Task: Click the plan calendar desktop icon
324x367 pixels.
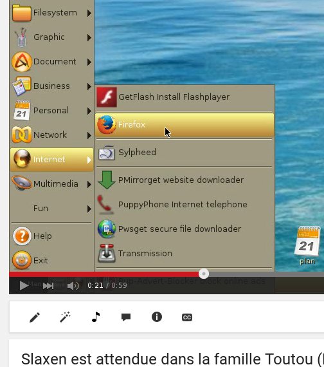Action: coord(307,245)
